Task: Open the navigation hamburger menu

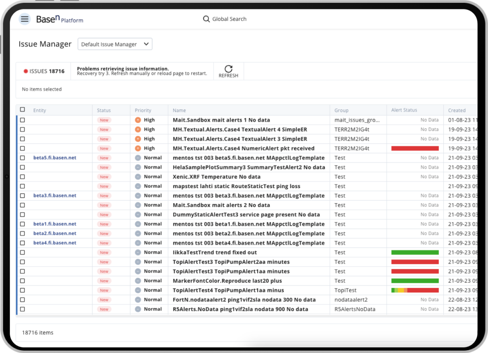Action: 24,19
